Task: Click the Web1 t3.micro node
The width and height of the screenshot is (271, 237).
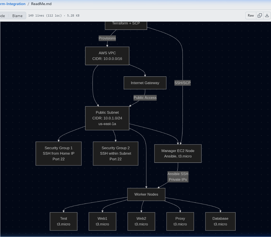Action: coord(102,221)
